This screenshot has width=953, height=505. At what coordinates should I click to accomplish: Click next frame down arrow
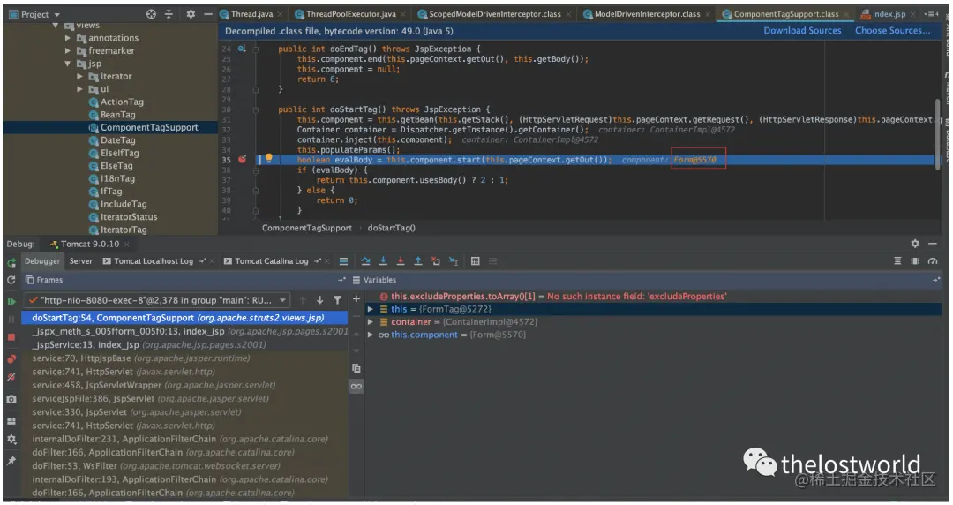click(x=319, y=300)
